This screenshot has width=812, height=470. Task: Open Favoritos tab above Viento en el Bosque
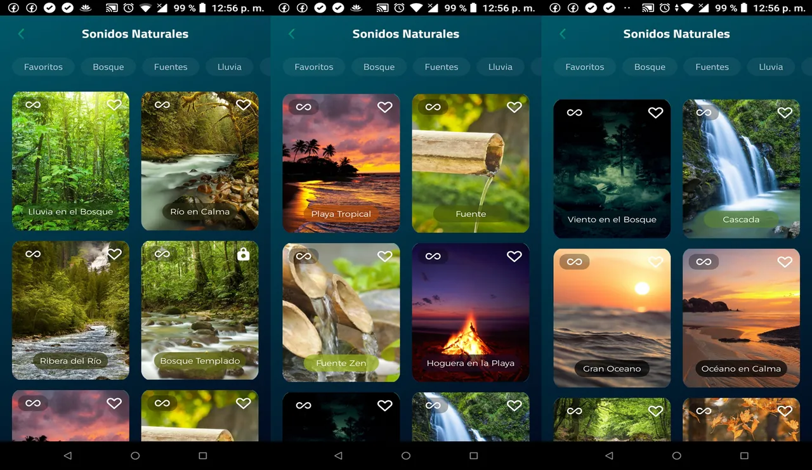pyautogui.click(x=585, y=67)
